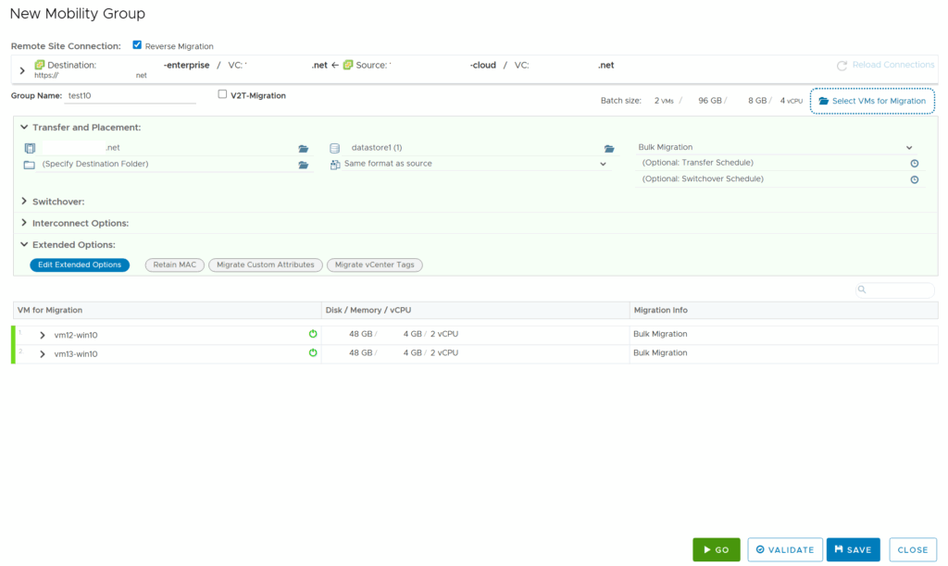948x566 pixels.
Task: Click Select VMs for Migration button
Action: pos(871,101)
